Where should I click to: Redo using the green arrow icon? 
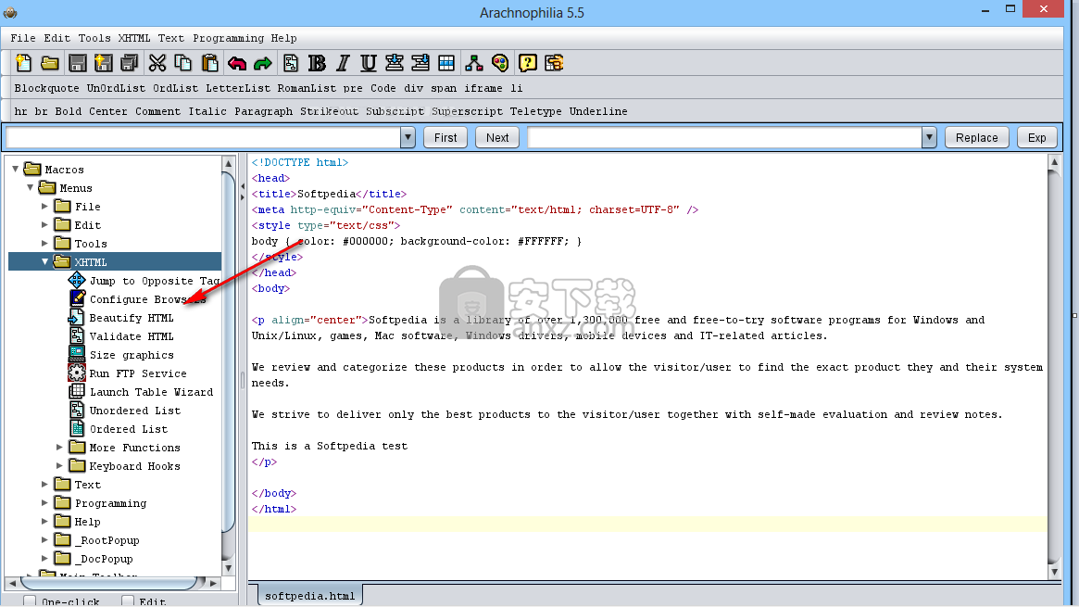[x=263, y=63]
